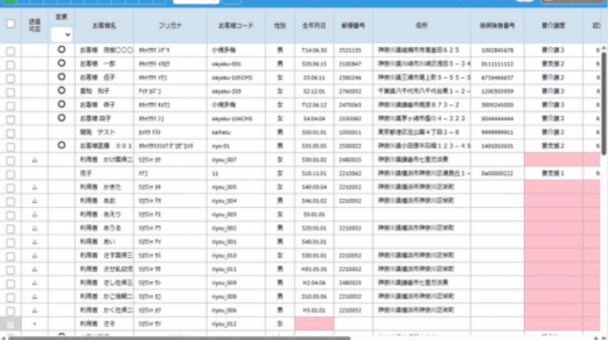The image size is (608, 340).
Task: Sort by the お客様名 column header
Action: click(104, 26)
